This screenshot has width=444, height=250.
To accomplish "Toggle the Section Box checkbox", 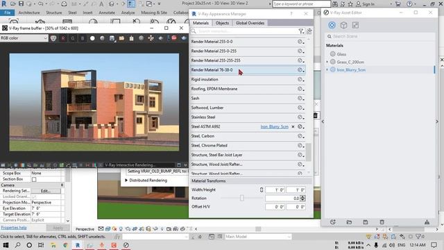I will pyautogui.click(x=34, y=179).
